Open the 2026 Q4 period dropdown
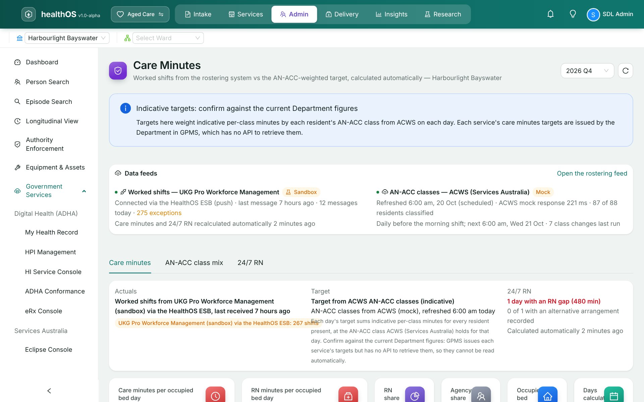This screenshot has width=644, height=402. (587, 71)
